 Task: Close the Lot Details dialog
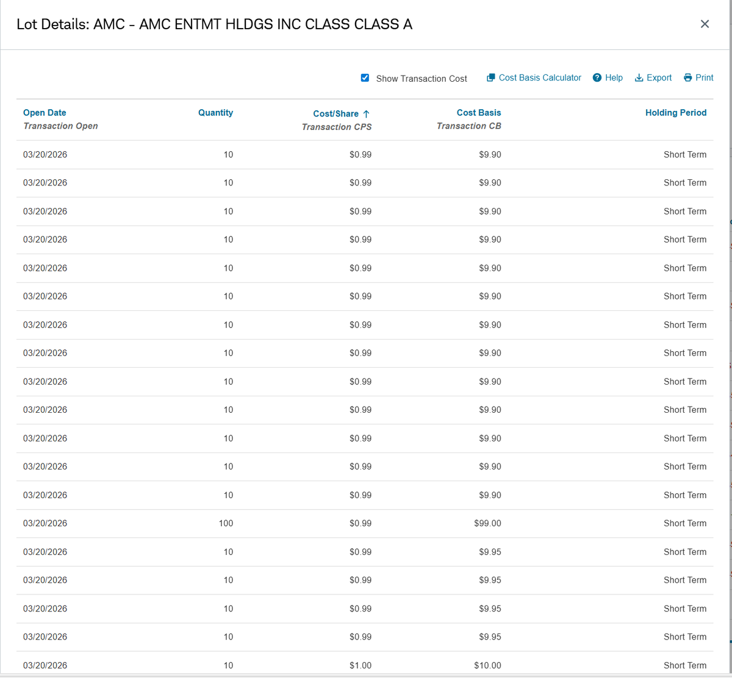point(705,24)
